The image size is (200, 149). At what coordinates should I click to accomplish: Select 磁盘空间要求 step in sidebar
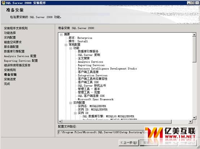tap(13, 42)
